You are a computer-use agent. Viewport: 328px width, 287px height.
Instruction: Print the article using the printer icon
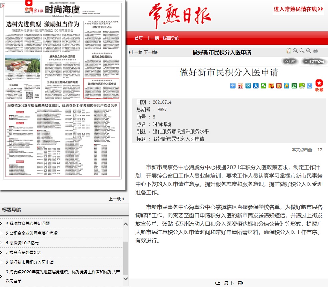tap(315, 51)
